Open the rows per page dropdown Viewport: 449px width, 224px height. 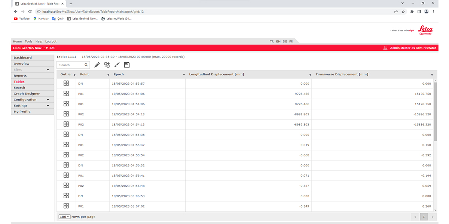coord(64,217)
